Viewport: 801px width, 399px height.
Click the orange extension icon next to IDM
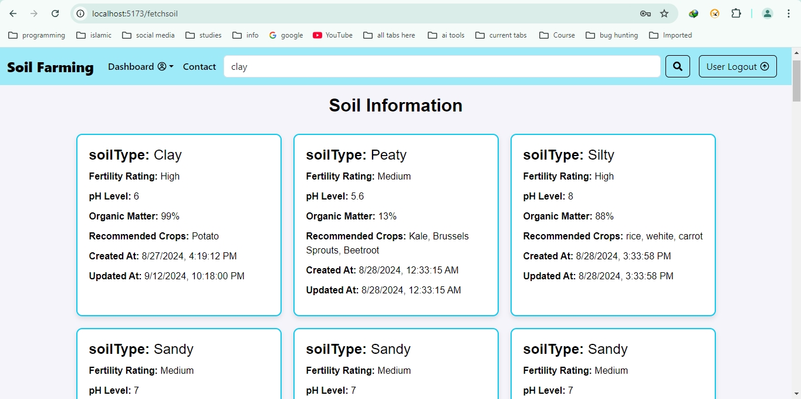[x=715, y=13]
